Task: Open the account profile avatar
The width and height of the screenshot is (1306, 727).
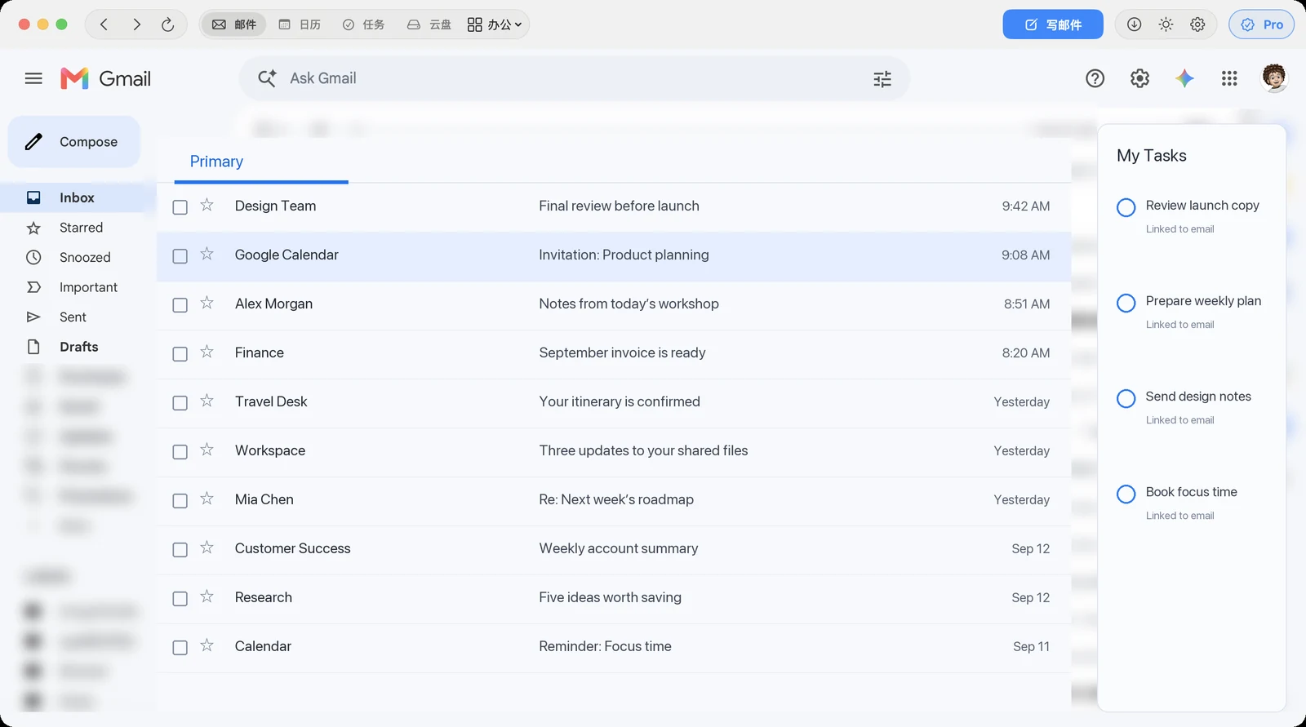Action: click(1274, 78)
